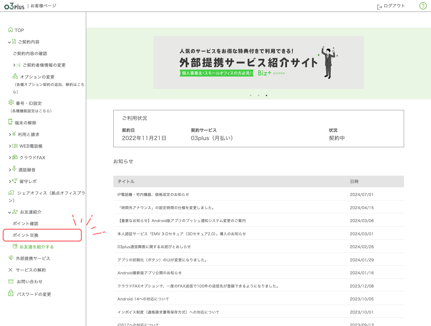Click the Biz+ partner services banner
The height and width of the screenshot is (326, 431).
coord(258,63)
